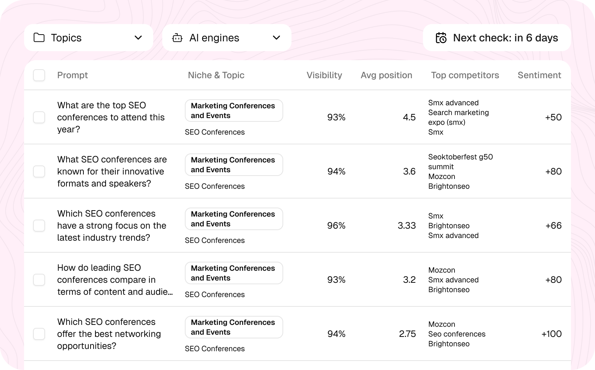
Task: Open the Topics dropdown
Action: 89,38
